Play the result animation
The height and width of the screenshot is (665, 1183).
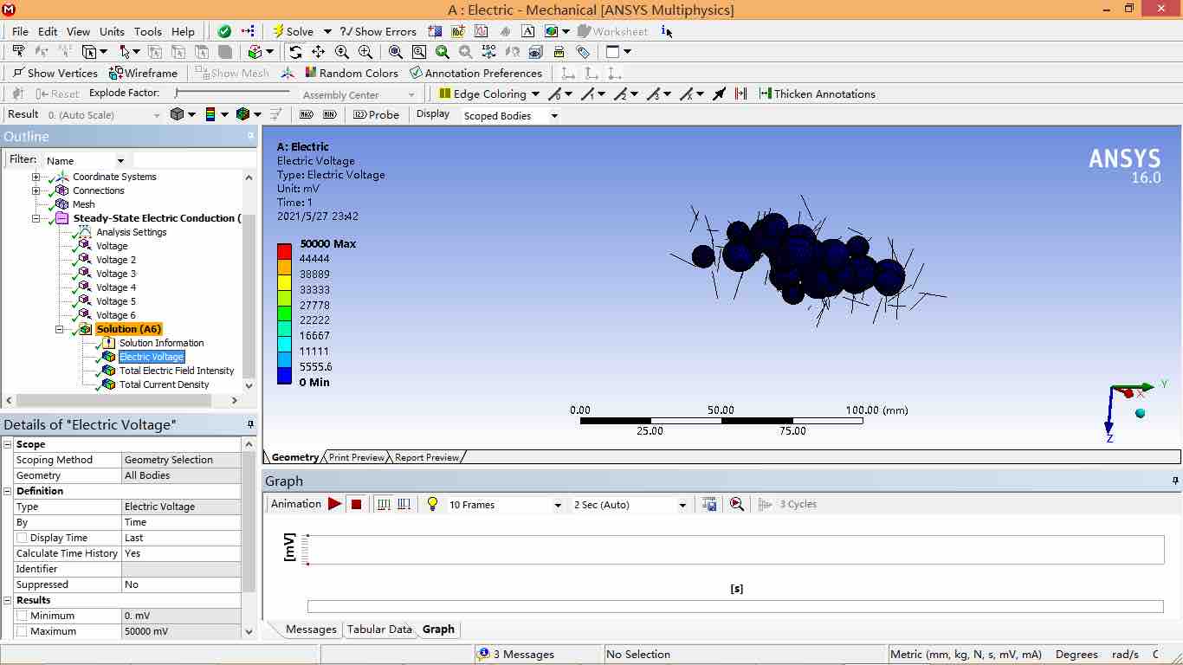pyautogui.click(x=334, y=504)
